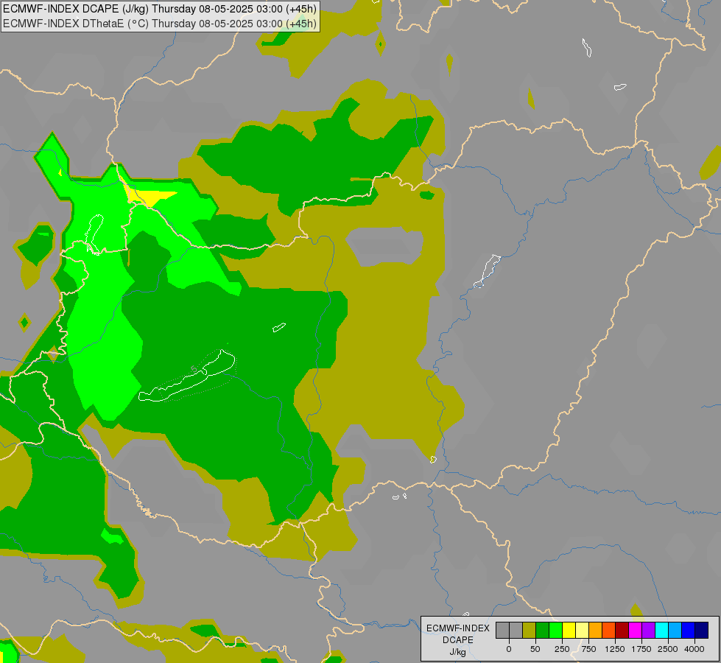Screen dimensions: 721x663
Task: Select the pure yellow legend swatch
Action: tap(569, 630)
